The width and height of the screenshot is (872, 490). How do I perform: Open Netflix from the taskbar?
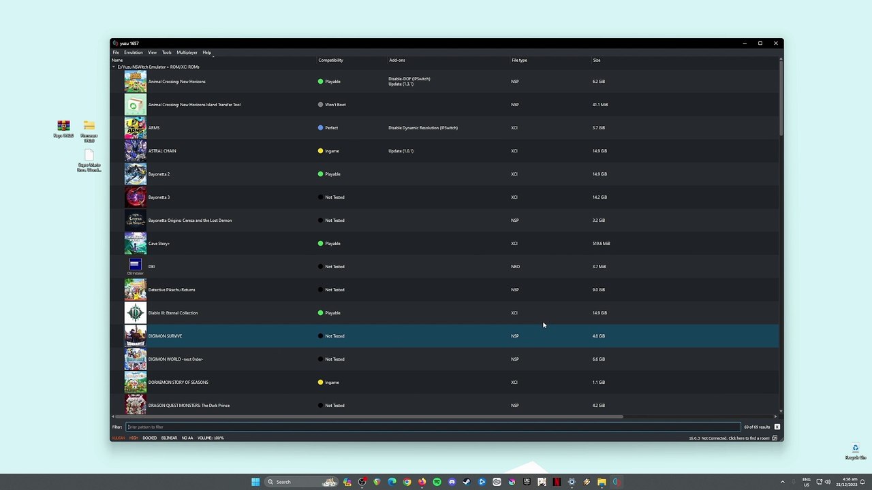point(557,482)
